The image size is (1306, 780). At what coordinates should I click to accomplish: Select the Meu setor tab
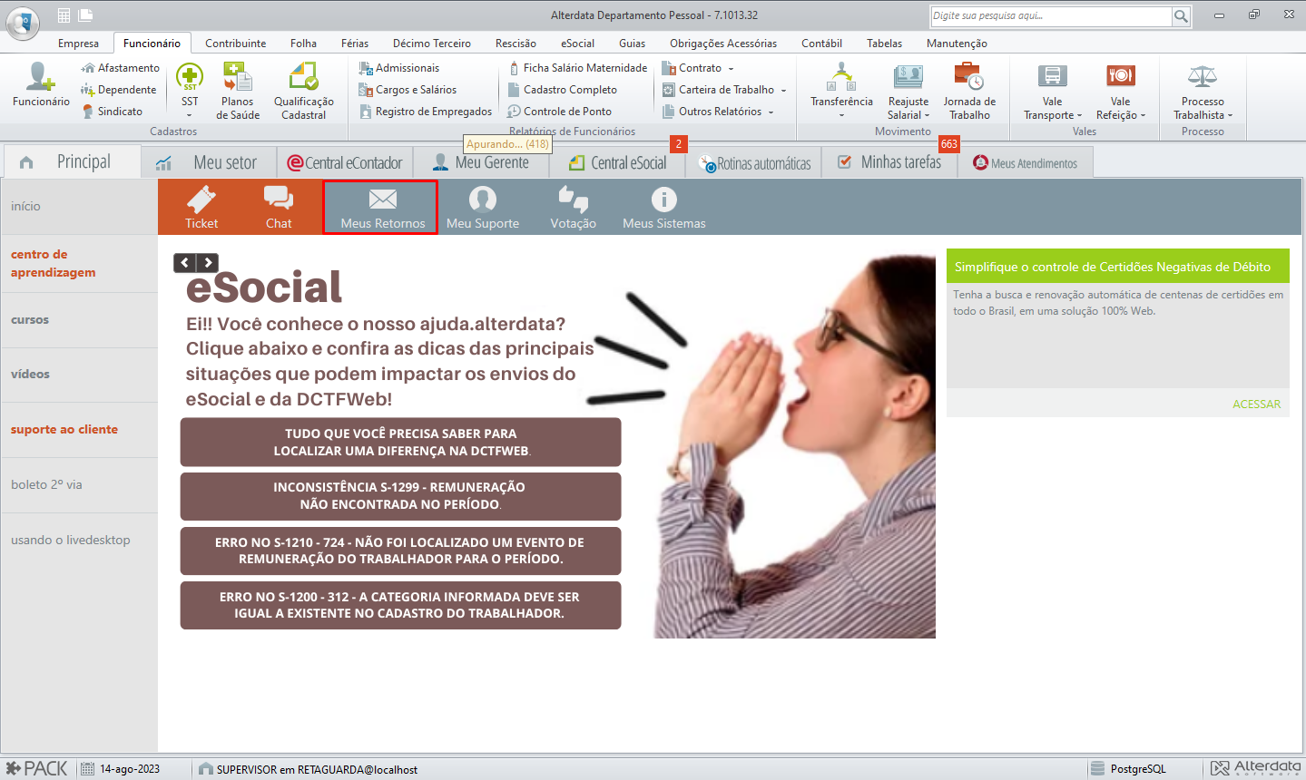(208, 162)
